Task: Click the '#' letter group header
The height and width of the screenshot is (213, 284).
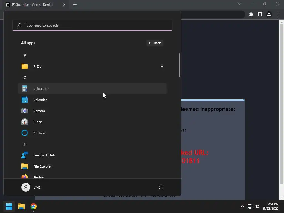Action: [x=25, y=55]
